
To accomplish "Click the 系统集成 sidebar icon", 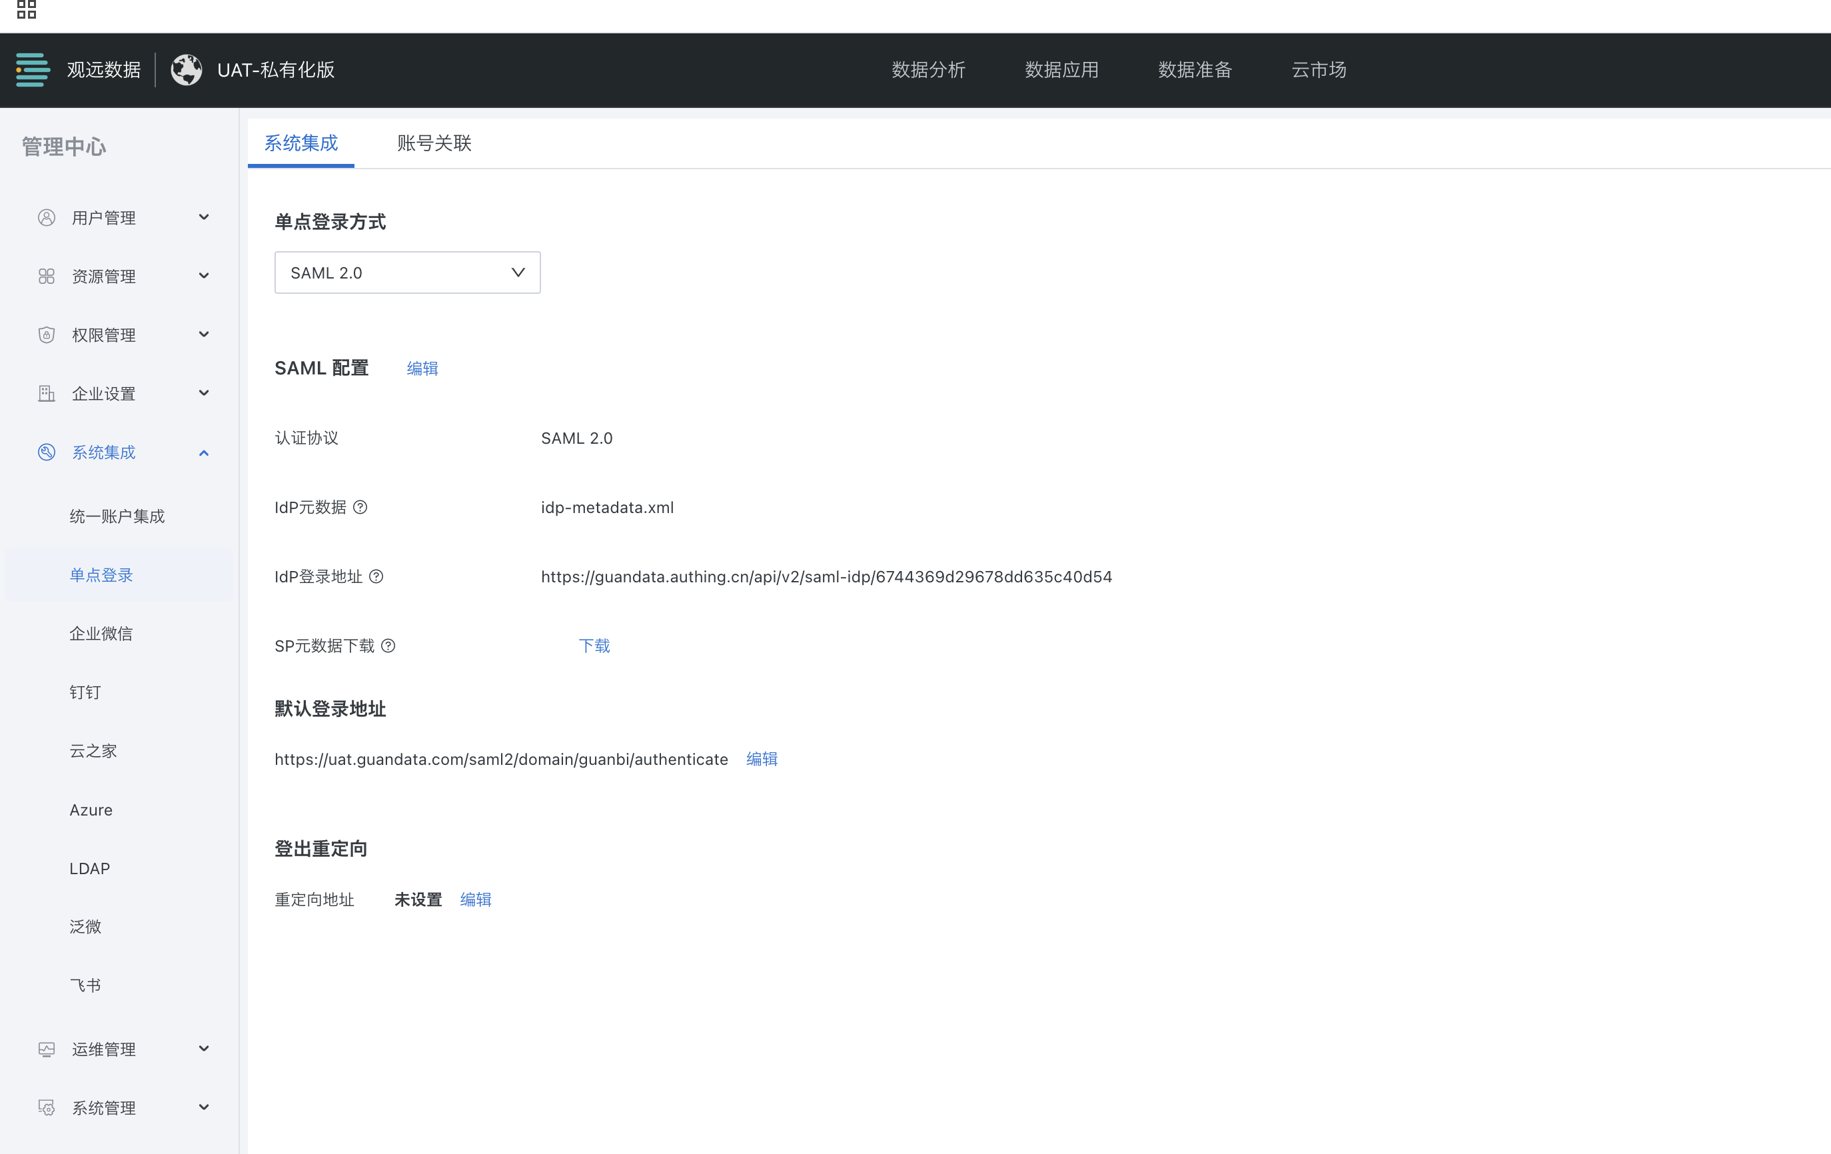I will pyautogui.click(x=47, y=452).
